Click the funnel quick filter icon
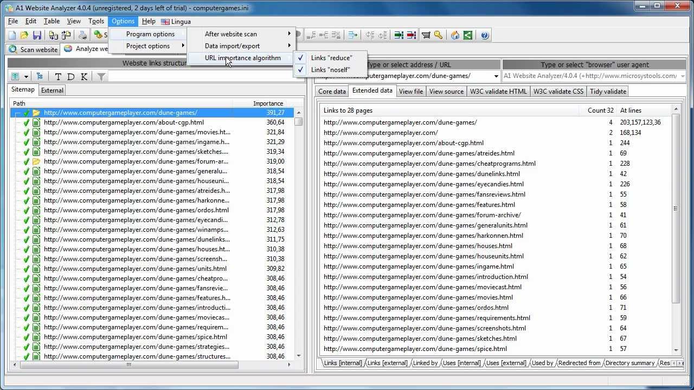The height and width of the screenshot is (390, 694). tap(101, 77)
